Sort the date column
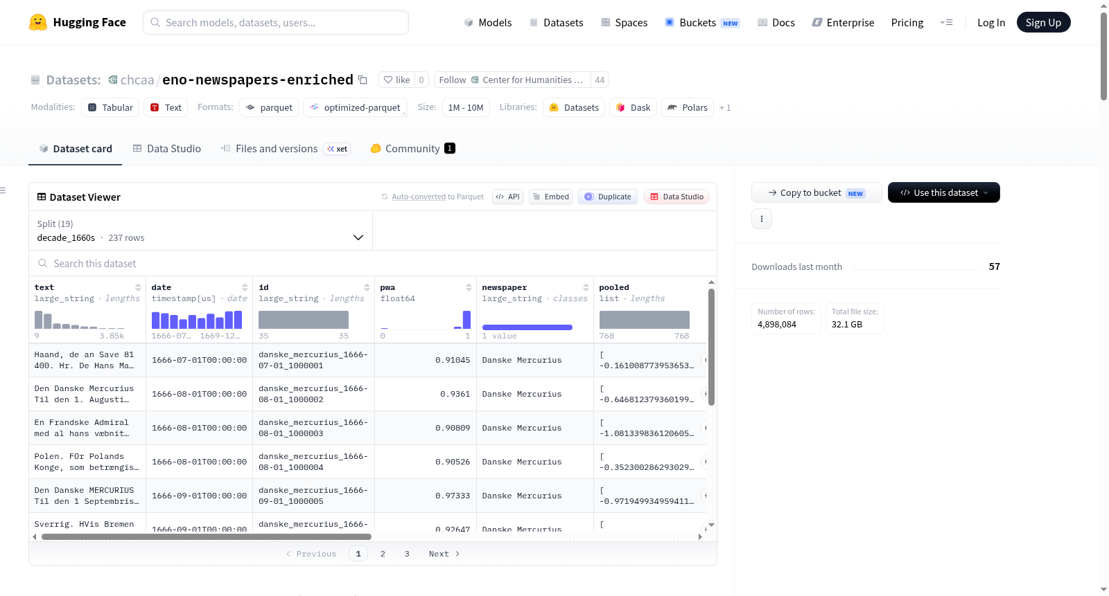Viewport: 1109px width, 596px height. (245, 287)
